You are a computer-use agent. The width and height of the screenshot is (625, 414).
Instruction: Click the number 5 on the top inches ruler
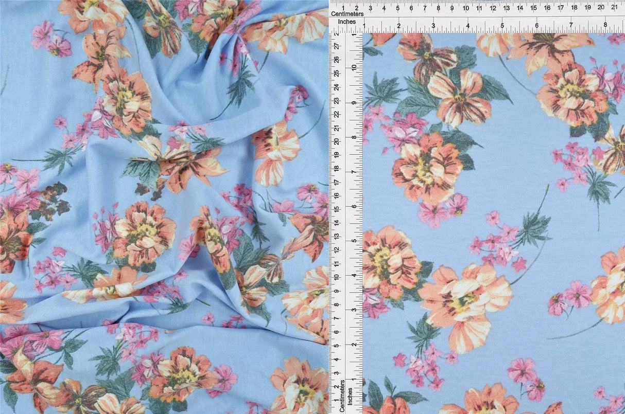tap(503, 24)
